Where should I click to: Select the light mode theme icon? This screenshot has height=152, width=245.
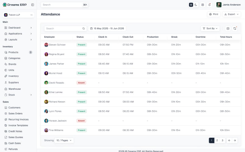point(191,5)
